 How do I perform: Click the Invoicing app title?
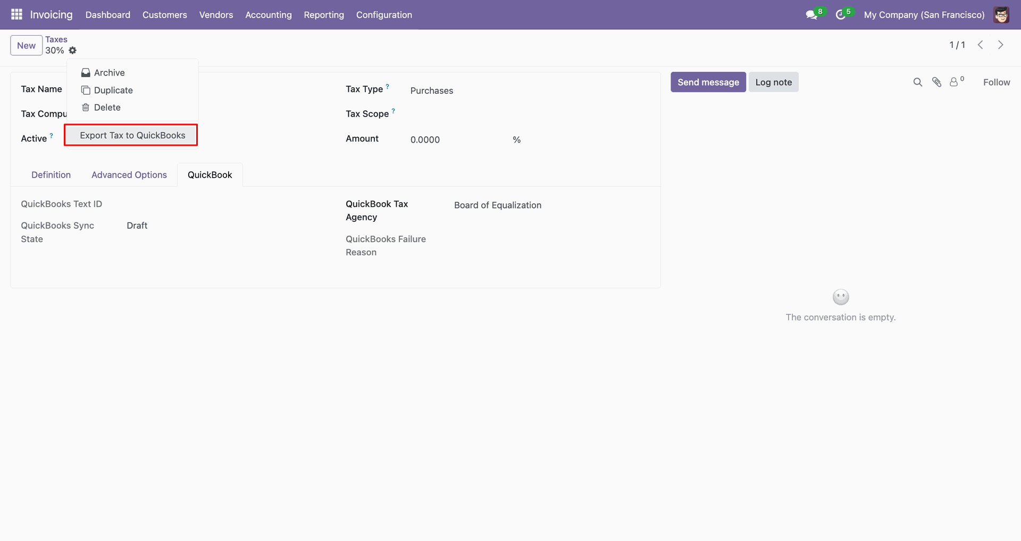(x=51, y=15)
